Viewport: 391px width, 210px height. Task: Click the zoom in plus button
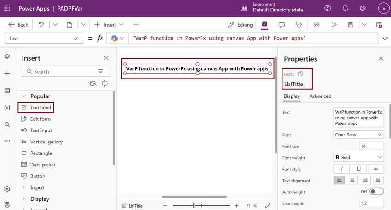[236, 206]
